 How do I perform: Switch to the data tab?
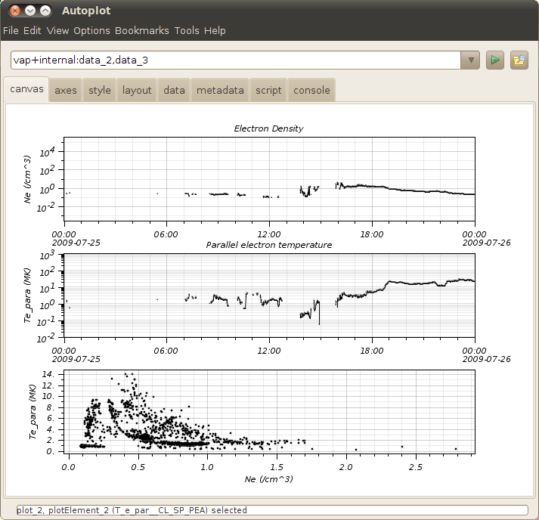[x=174, y=91]
